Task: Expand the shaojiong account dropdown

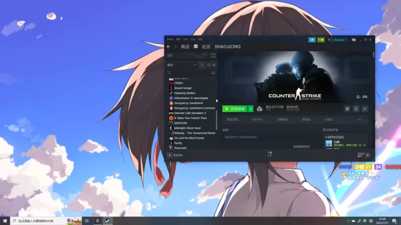Action: [x=340, y=40]
